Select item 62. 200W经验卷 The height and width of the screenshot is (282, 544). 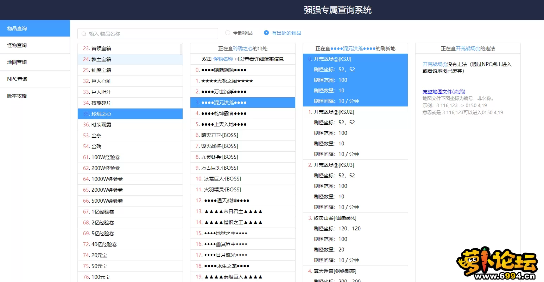pyautogui.click(x=130, y=168)
